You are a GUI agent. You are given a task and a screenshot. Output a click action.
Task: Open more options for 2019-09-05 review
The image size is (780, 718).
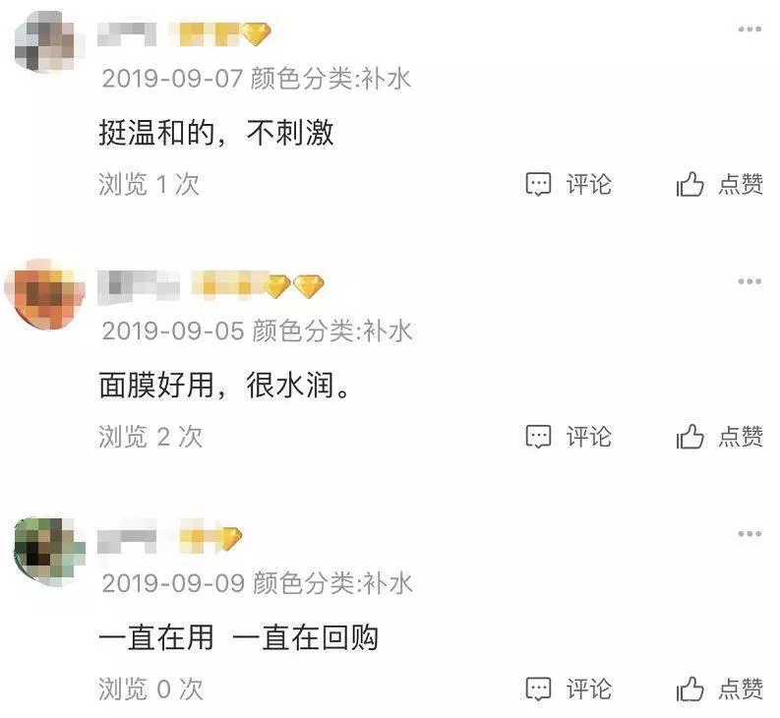click(750, 281)
